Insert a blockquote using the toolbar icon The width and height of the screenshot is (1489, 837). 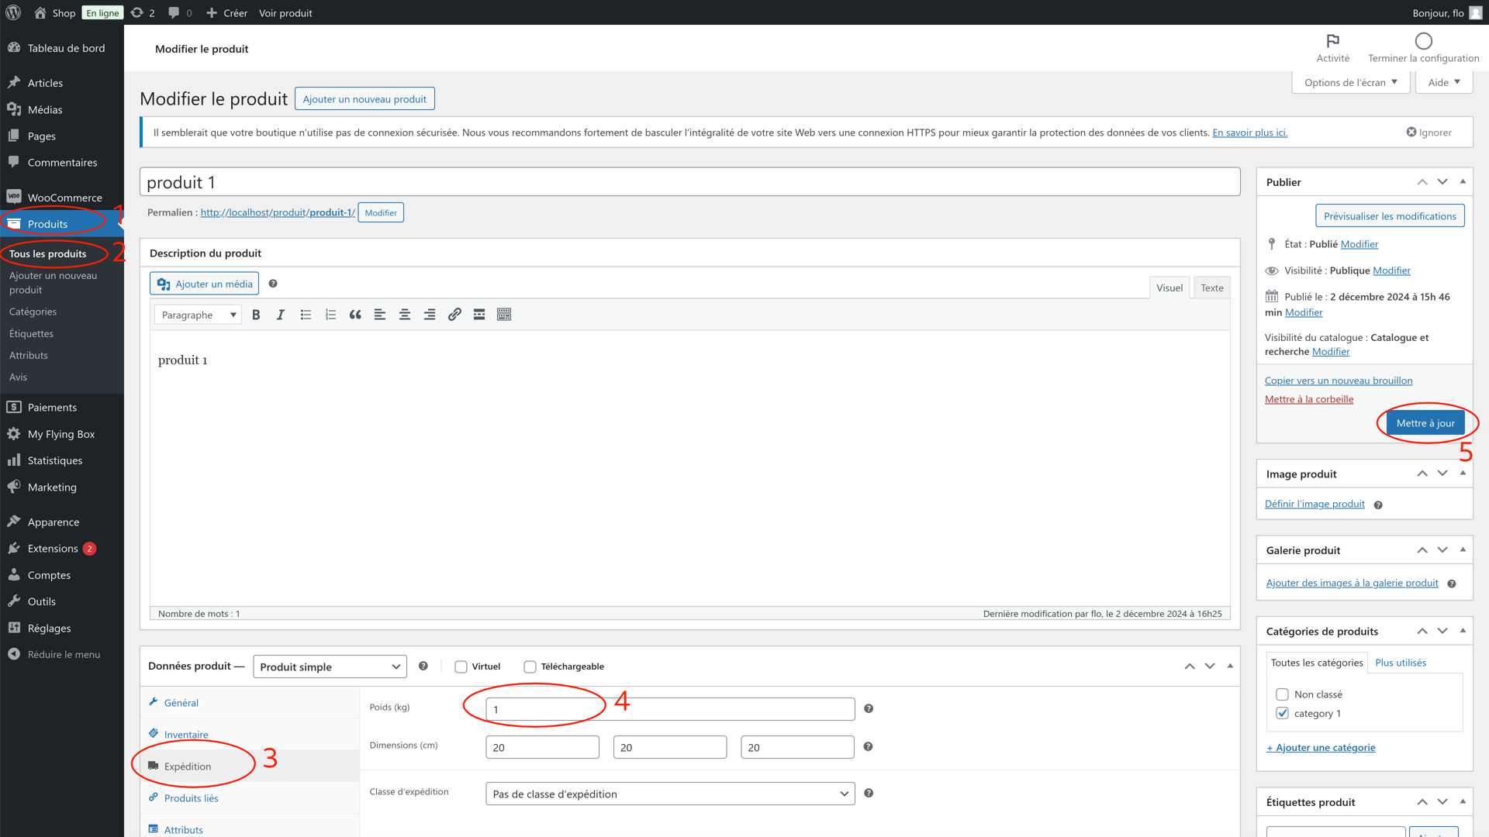355,315
